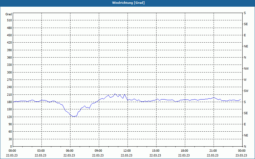255x159 pixels.
Task: Click the NW compass label
Action: 246,69
